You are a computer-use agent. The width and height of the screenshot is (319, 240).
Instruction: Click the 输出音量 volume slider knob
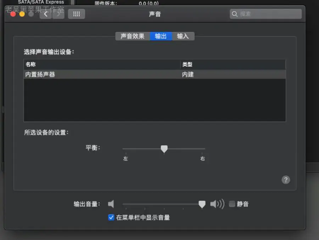click(x=202, y=204)
